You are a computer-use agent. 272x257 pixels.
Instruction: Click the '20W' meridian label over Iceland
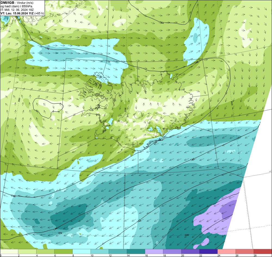coord(125,110)
